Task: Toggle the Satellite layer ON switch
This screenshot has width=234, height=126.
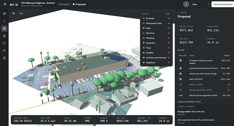Action: point(169,53)
